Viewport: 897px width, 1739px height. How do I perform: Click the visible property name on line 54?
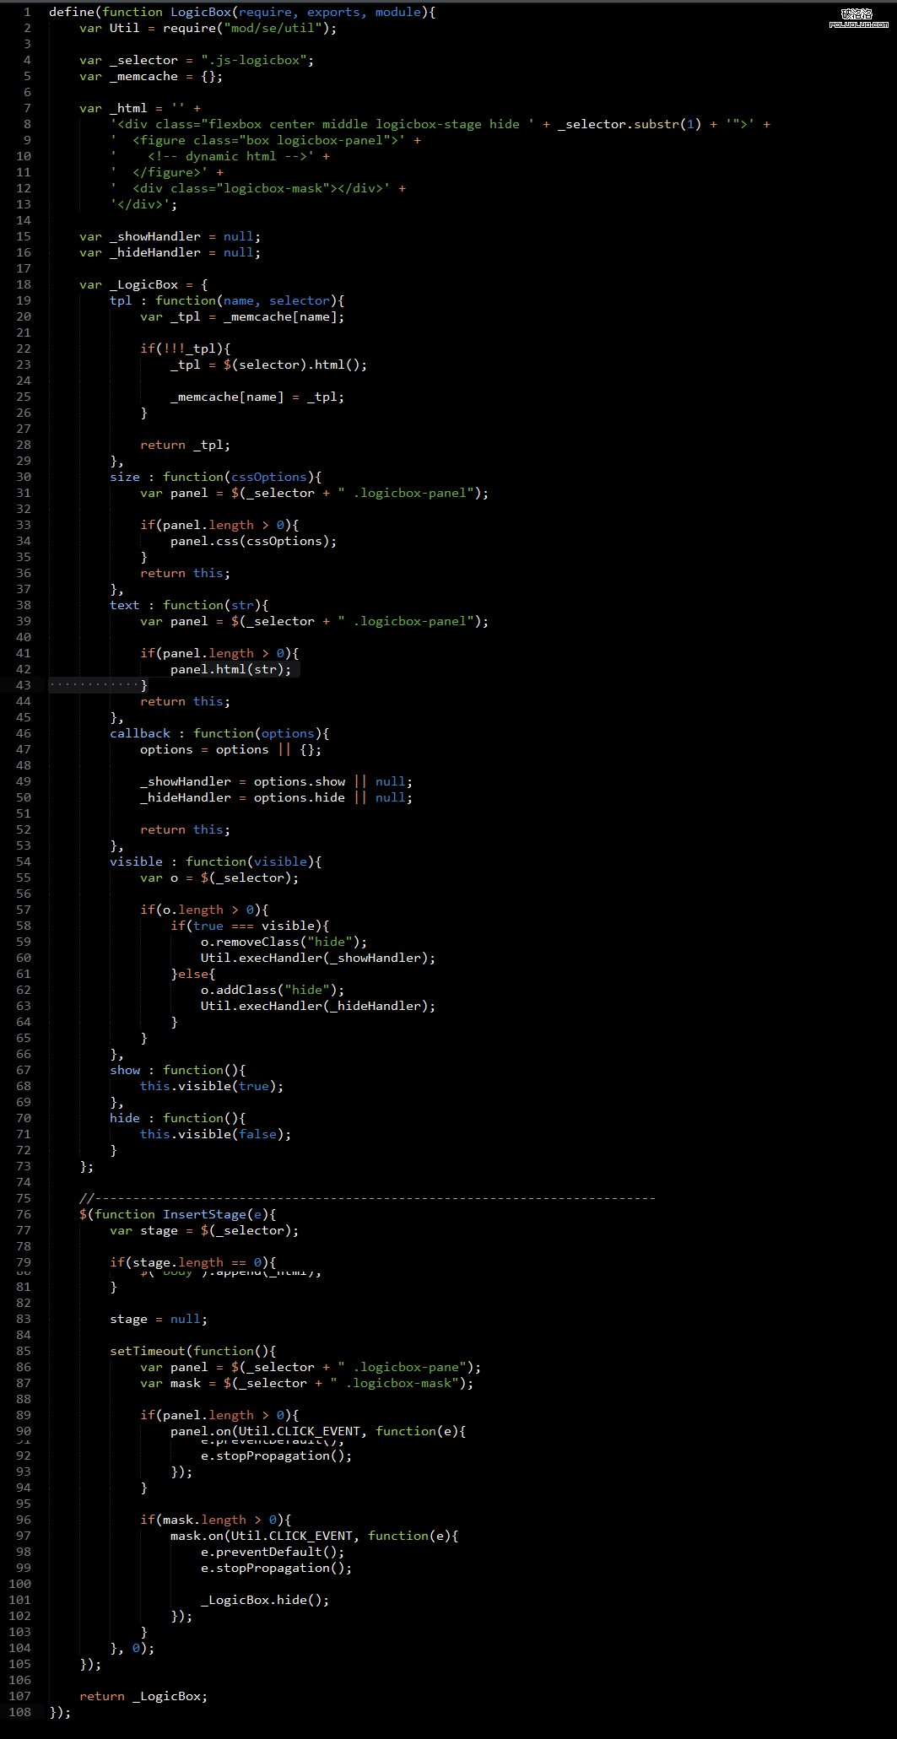[x=136, y=861]
